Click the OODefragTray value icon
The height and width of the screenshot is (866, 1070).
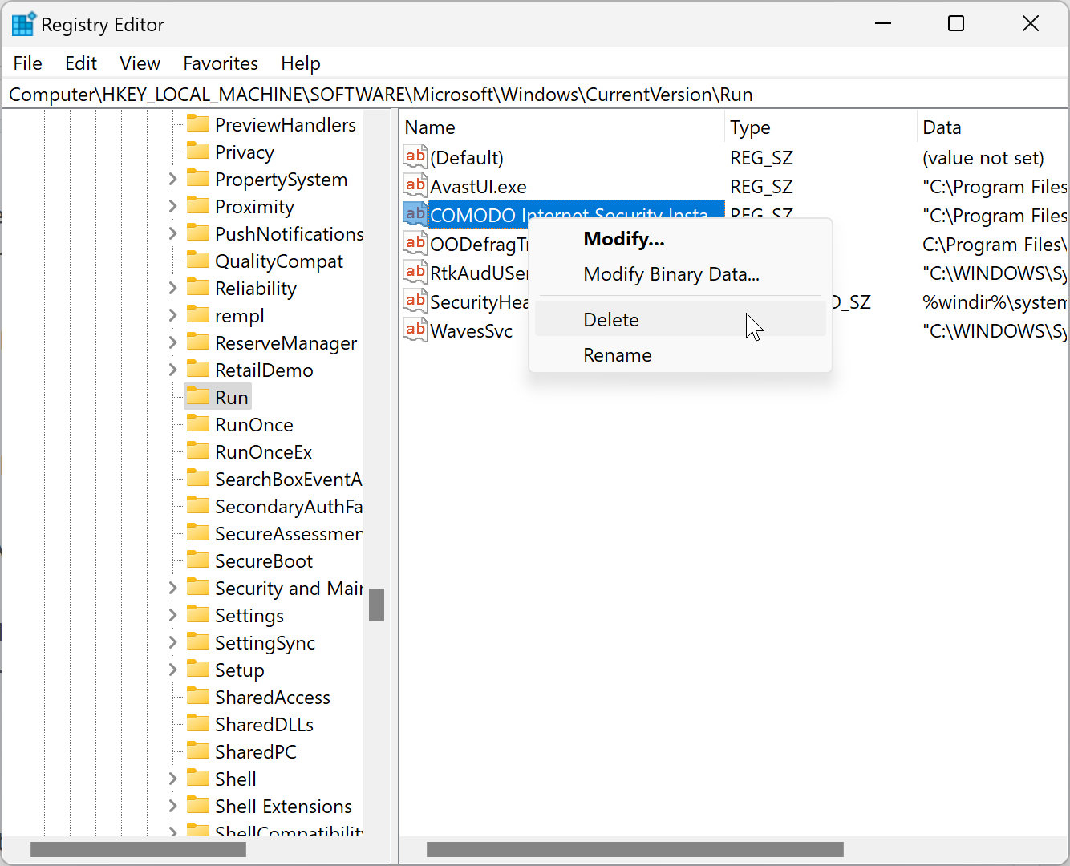(415, 243)
